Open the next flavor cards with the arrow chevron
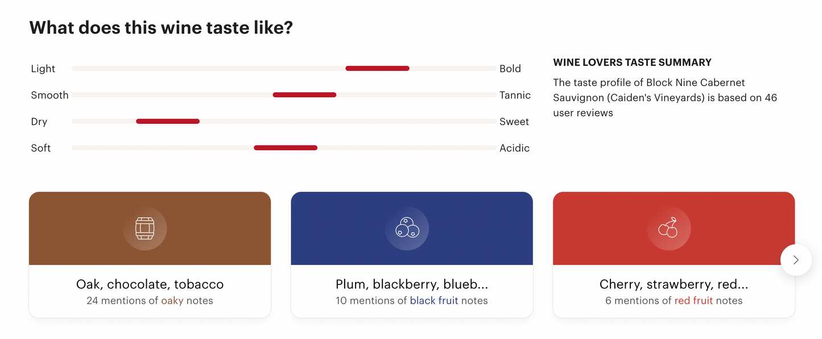Viewport: 822px width, 339px height. pos(796,260)
